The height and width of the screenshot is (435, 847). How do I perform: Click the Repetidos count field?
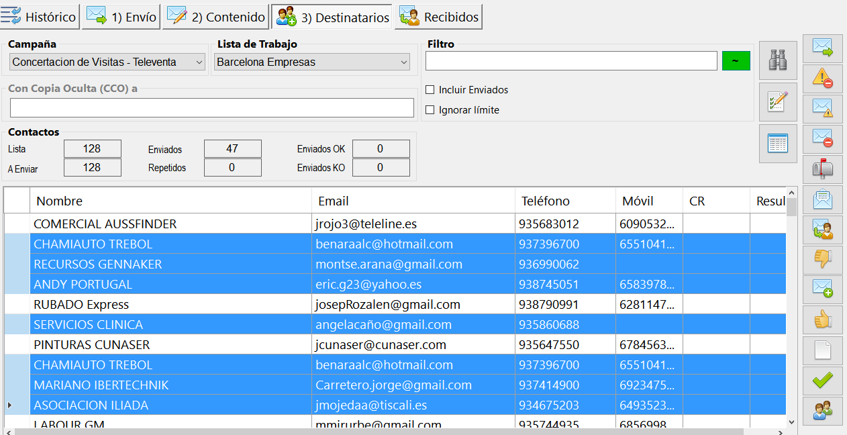tap(232, 168)
